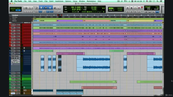Open Spotlight search in menu bar
173x97 pixels.
point(157,1)
